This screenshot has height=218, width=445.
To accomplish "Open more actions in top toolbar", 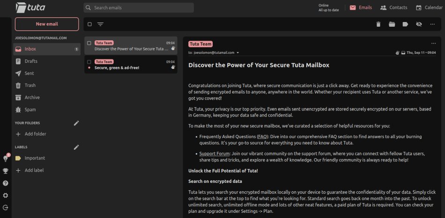I will pyautogui.click(x=432, y=24).
